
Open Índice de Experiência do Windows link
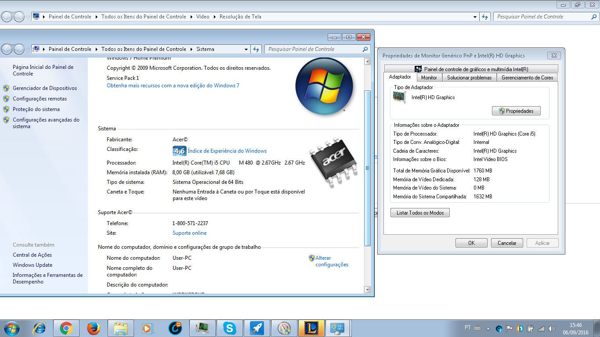(x=227, y=151)
